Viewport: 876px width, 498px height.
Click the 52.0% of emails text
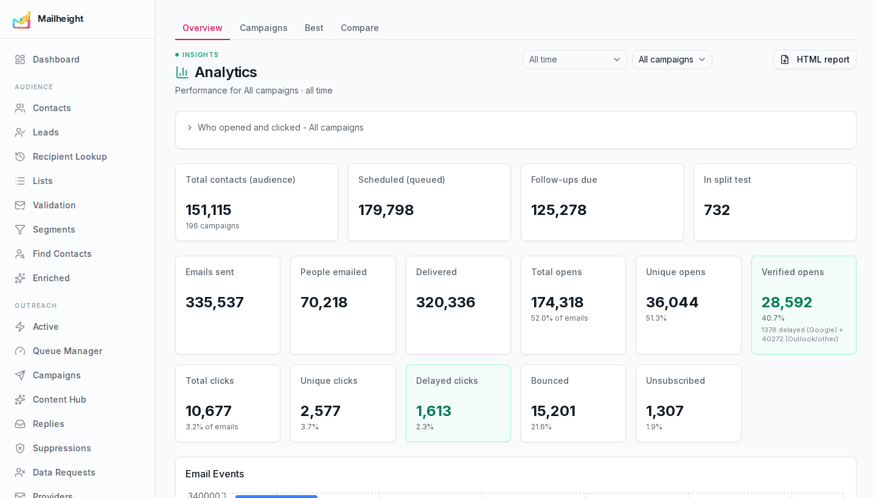click(560, 318)
